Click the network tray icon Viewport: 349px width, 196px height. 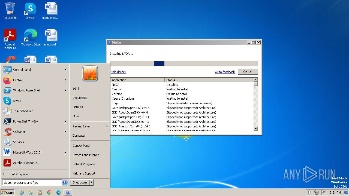pos(317,192)
